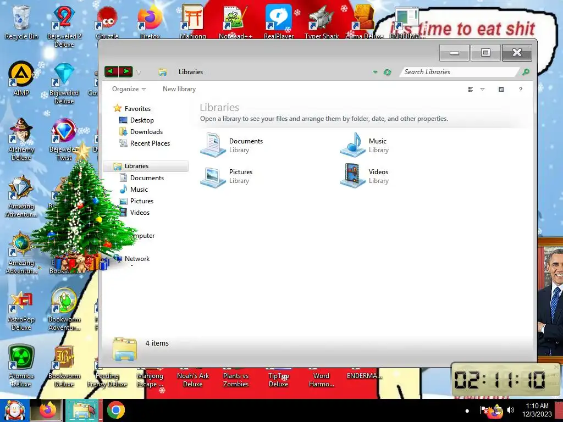Image resolution: width=563 pixels, height=422 pixels.
Task: Select Alchemy Deluxe desktop shortcut
Action: point(21,140)
